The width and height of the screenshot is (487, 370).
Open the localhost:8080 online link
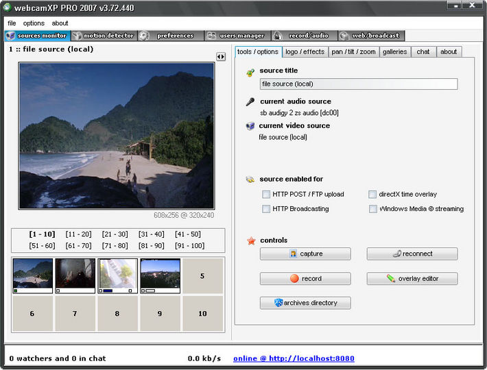click(294, 358)
